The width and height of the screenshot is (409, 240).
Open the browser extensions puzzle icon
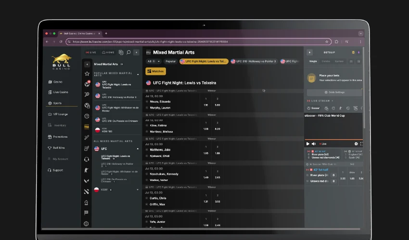coord(336,42)
